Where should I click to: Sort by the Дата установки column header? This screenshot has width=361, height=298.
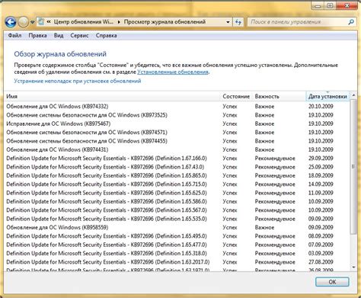pos(327,96)
